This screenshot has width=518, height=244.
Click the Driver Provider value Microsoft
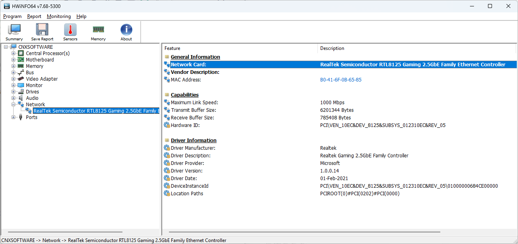pyautogui.click(x=330, y=163)
